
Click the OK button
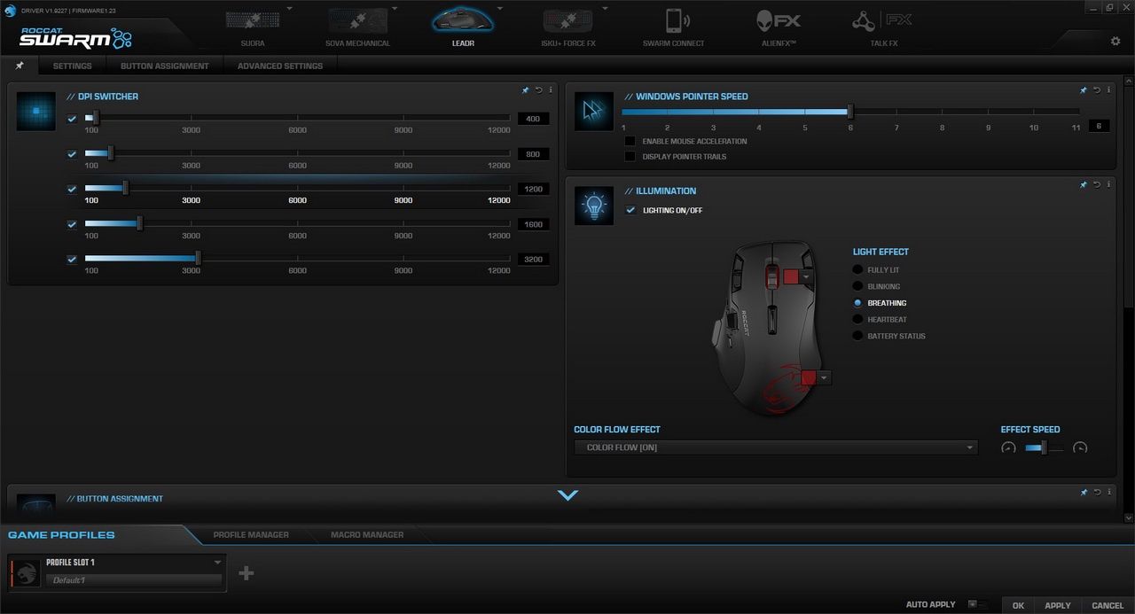point(1018,605)
